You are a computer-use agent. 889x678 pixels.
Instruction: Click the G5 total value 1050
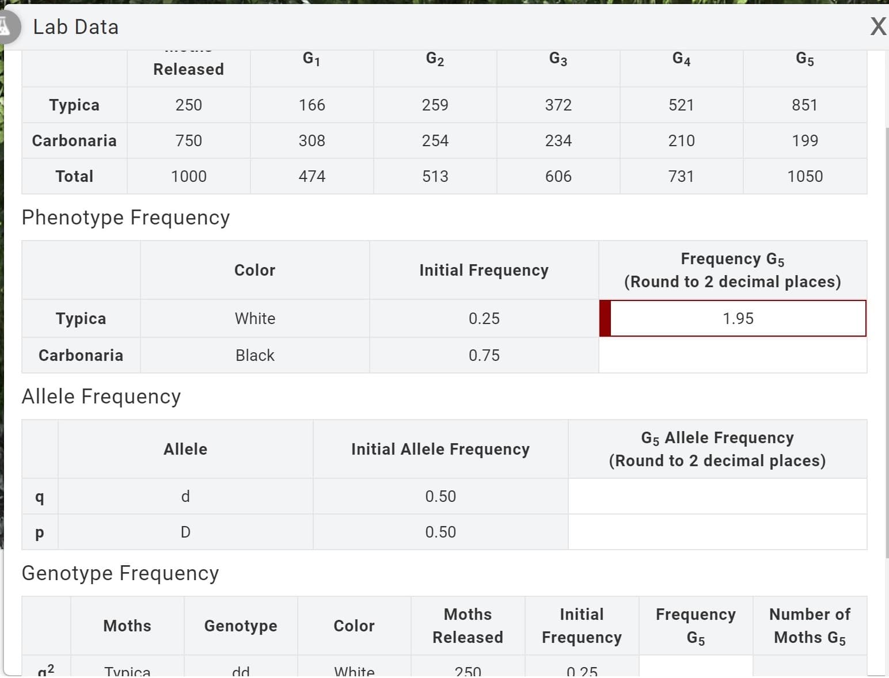coord(804,176)
